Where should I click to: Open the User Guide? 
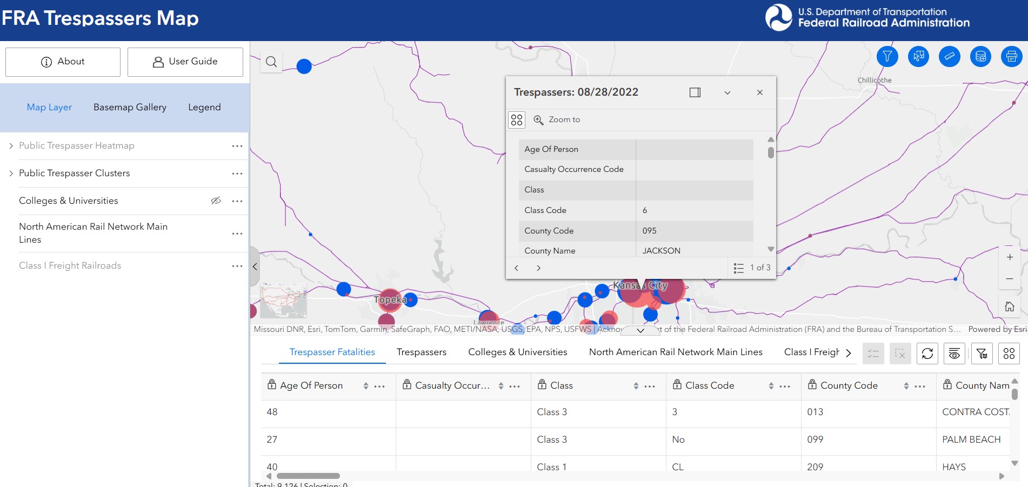click(x=185, y=62)
